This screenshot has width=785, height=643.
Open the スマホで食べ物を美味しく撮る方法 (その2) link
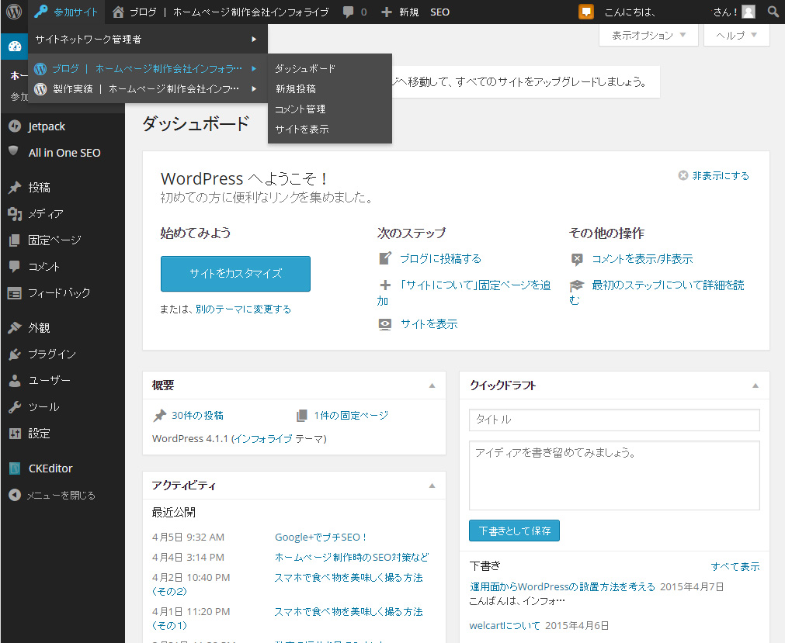349,578
